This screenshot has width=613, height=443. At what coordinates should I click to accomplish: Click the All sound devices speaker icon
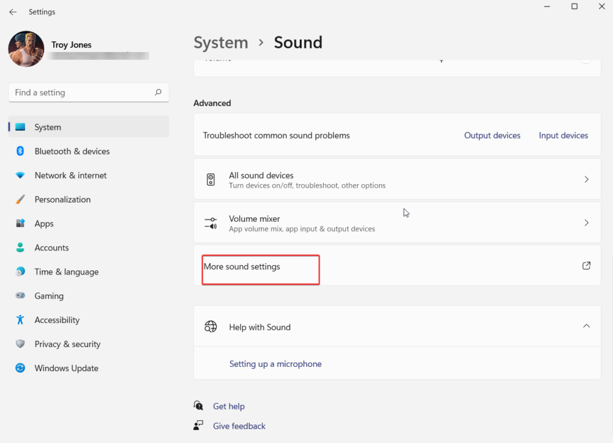tap(211, 180)
